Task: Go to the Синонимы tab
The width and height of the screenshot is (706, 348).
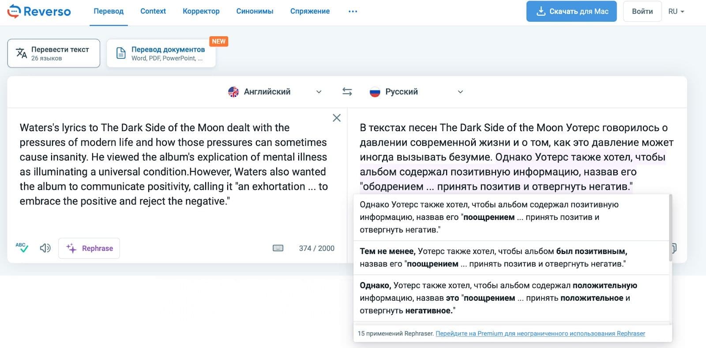Action: [255, 11]
